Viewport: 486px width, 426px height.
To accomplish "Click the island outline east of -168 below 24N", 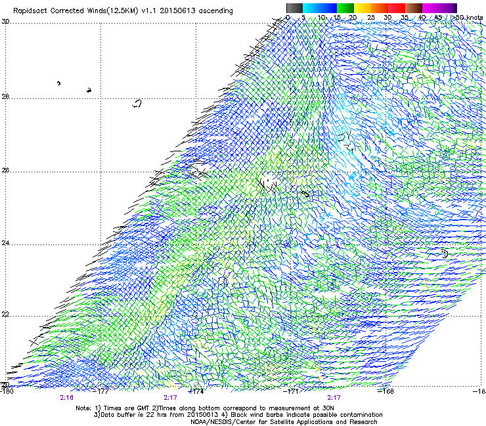I will coord(445,253).
